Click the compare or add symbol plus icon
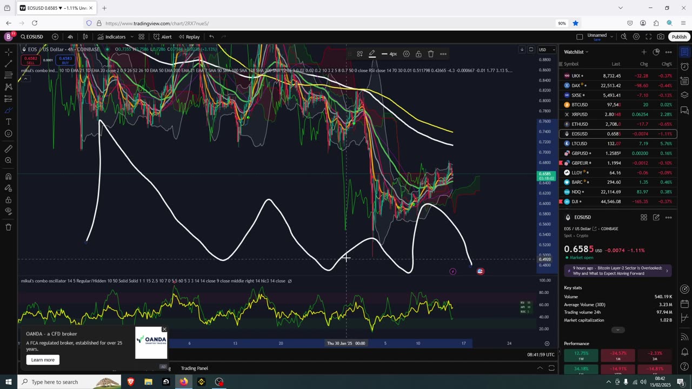This screenshot has height=389, width=692. tap(55, 37)
